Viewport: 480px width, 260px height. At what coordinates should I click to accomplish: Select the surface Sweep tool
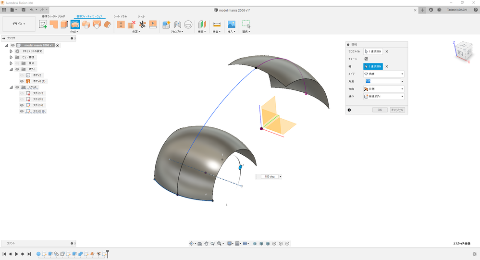(x=86, y=25)
